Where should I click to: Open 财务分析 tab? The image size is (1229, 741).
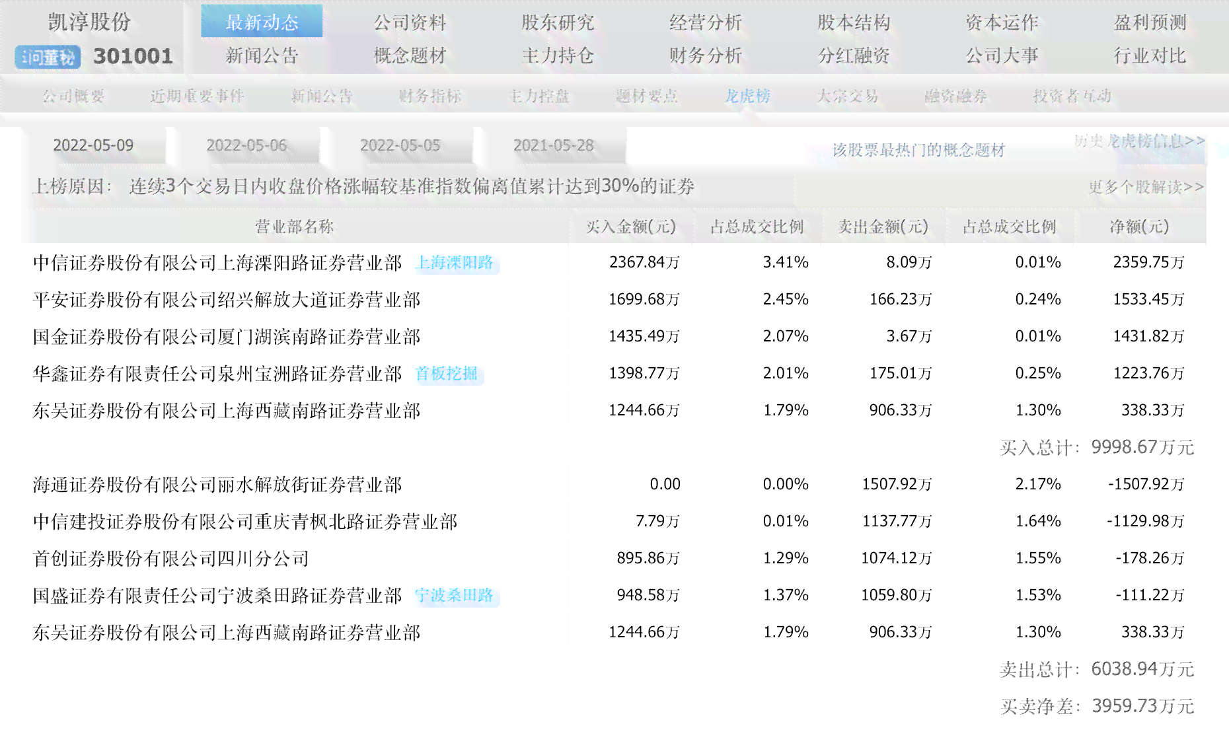(706, 55)
